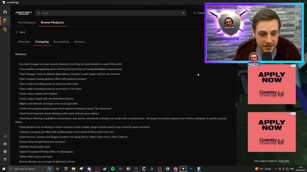Click the line 'Fixed Food Expansion foods deleting entire stack'

tap(59, 114)
